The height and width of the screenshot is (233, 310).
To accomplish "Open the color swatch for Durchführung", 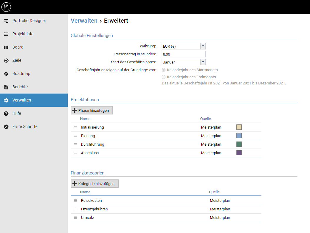I will click(239, 144).
